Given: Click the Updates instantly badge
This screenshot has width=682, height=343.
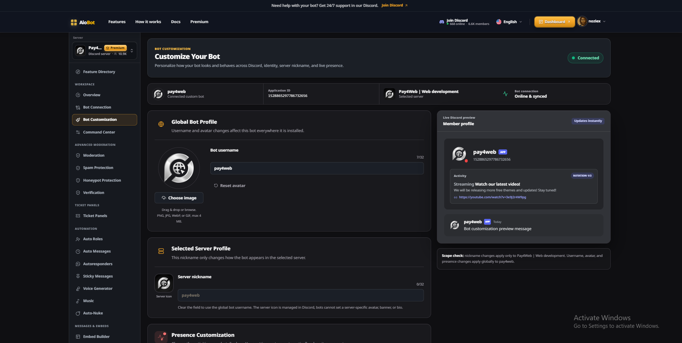Looking at the screenshot, I should pos(588,121).
